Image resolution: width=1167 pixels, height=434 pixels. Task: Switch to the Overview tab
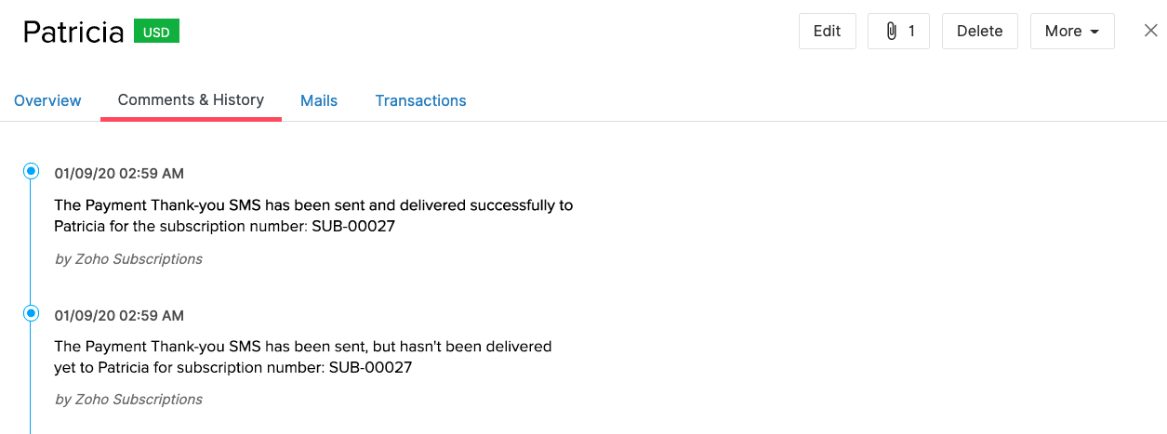coord(47,100)
